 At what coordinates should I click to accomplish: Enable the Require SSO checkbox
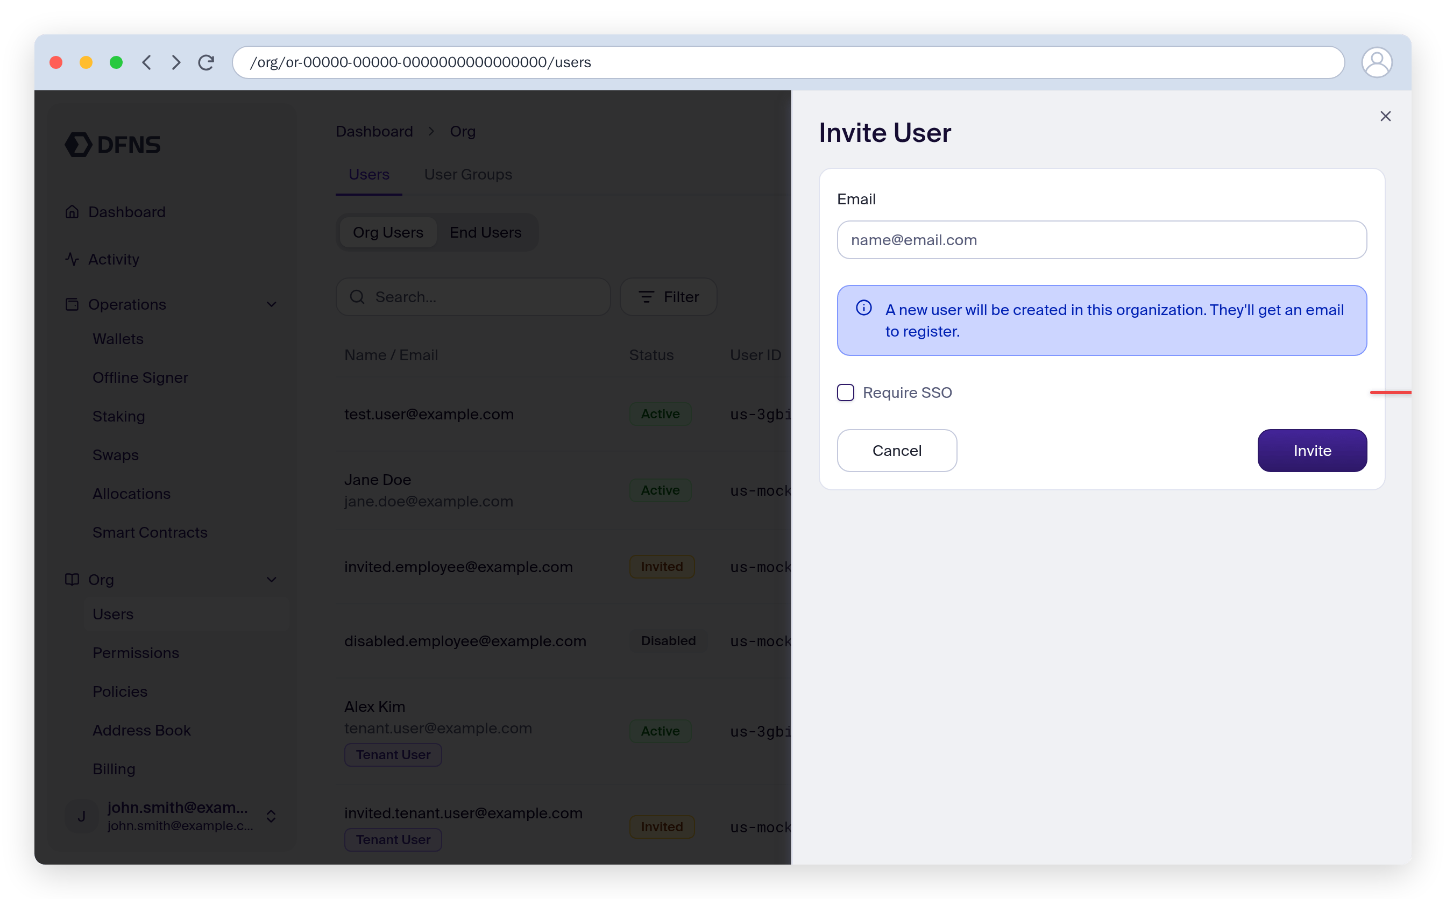pos(845,393)
